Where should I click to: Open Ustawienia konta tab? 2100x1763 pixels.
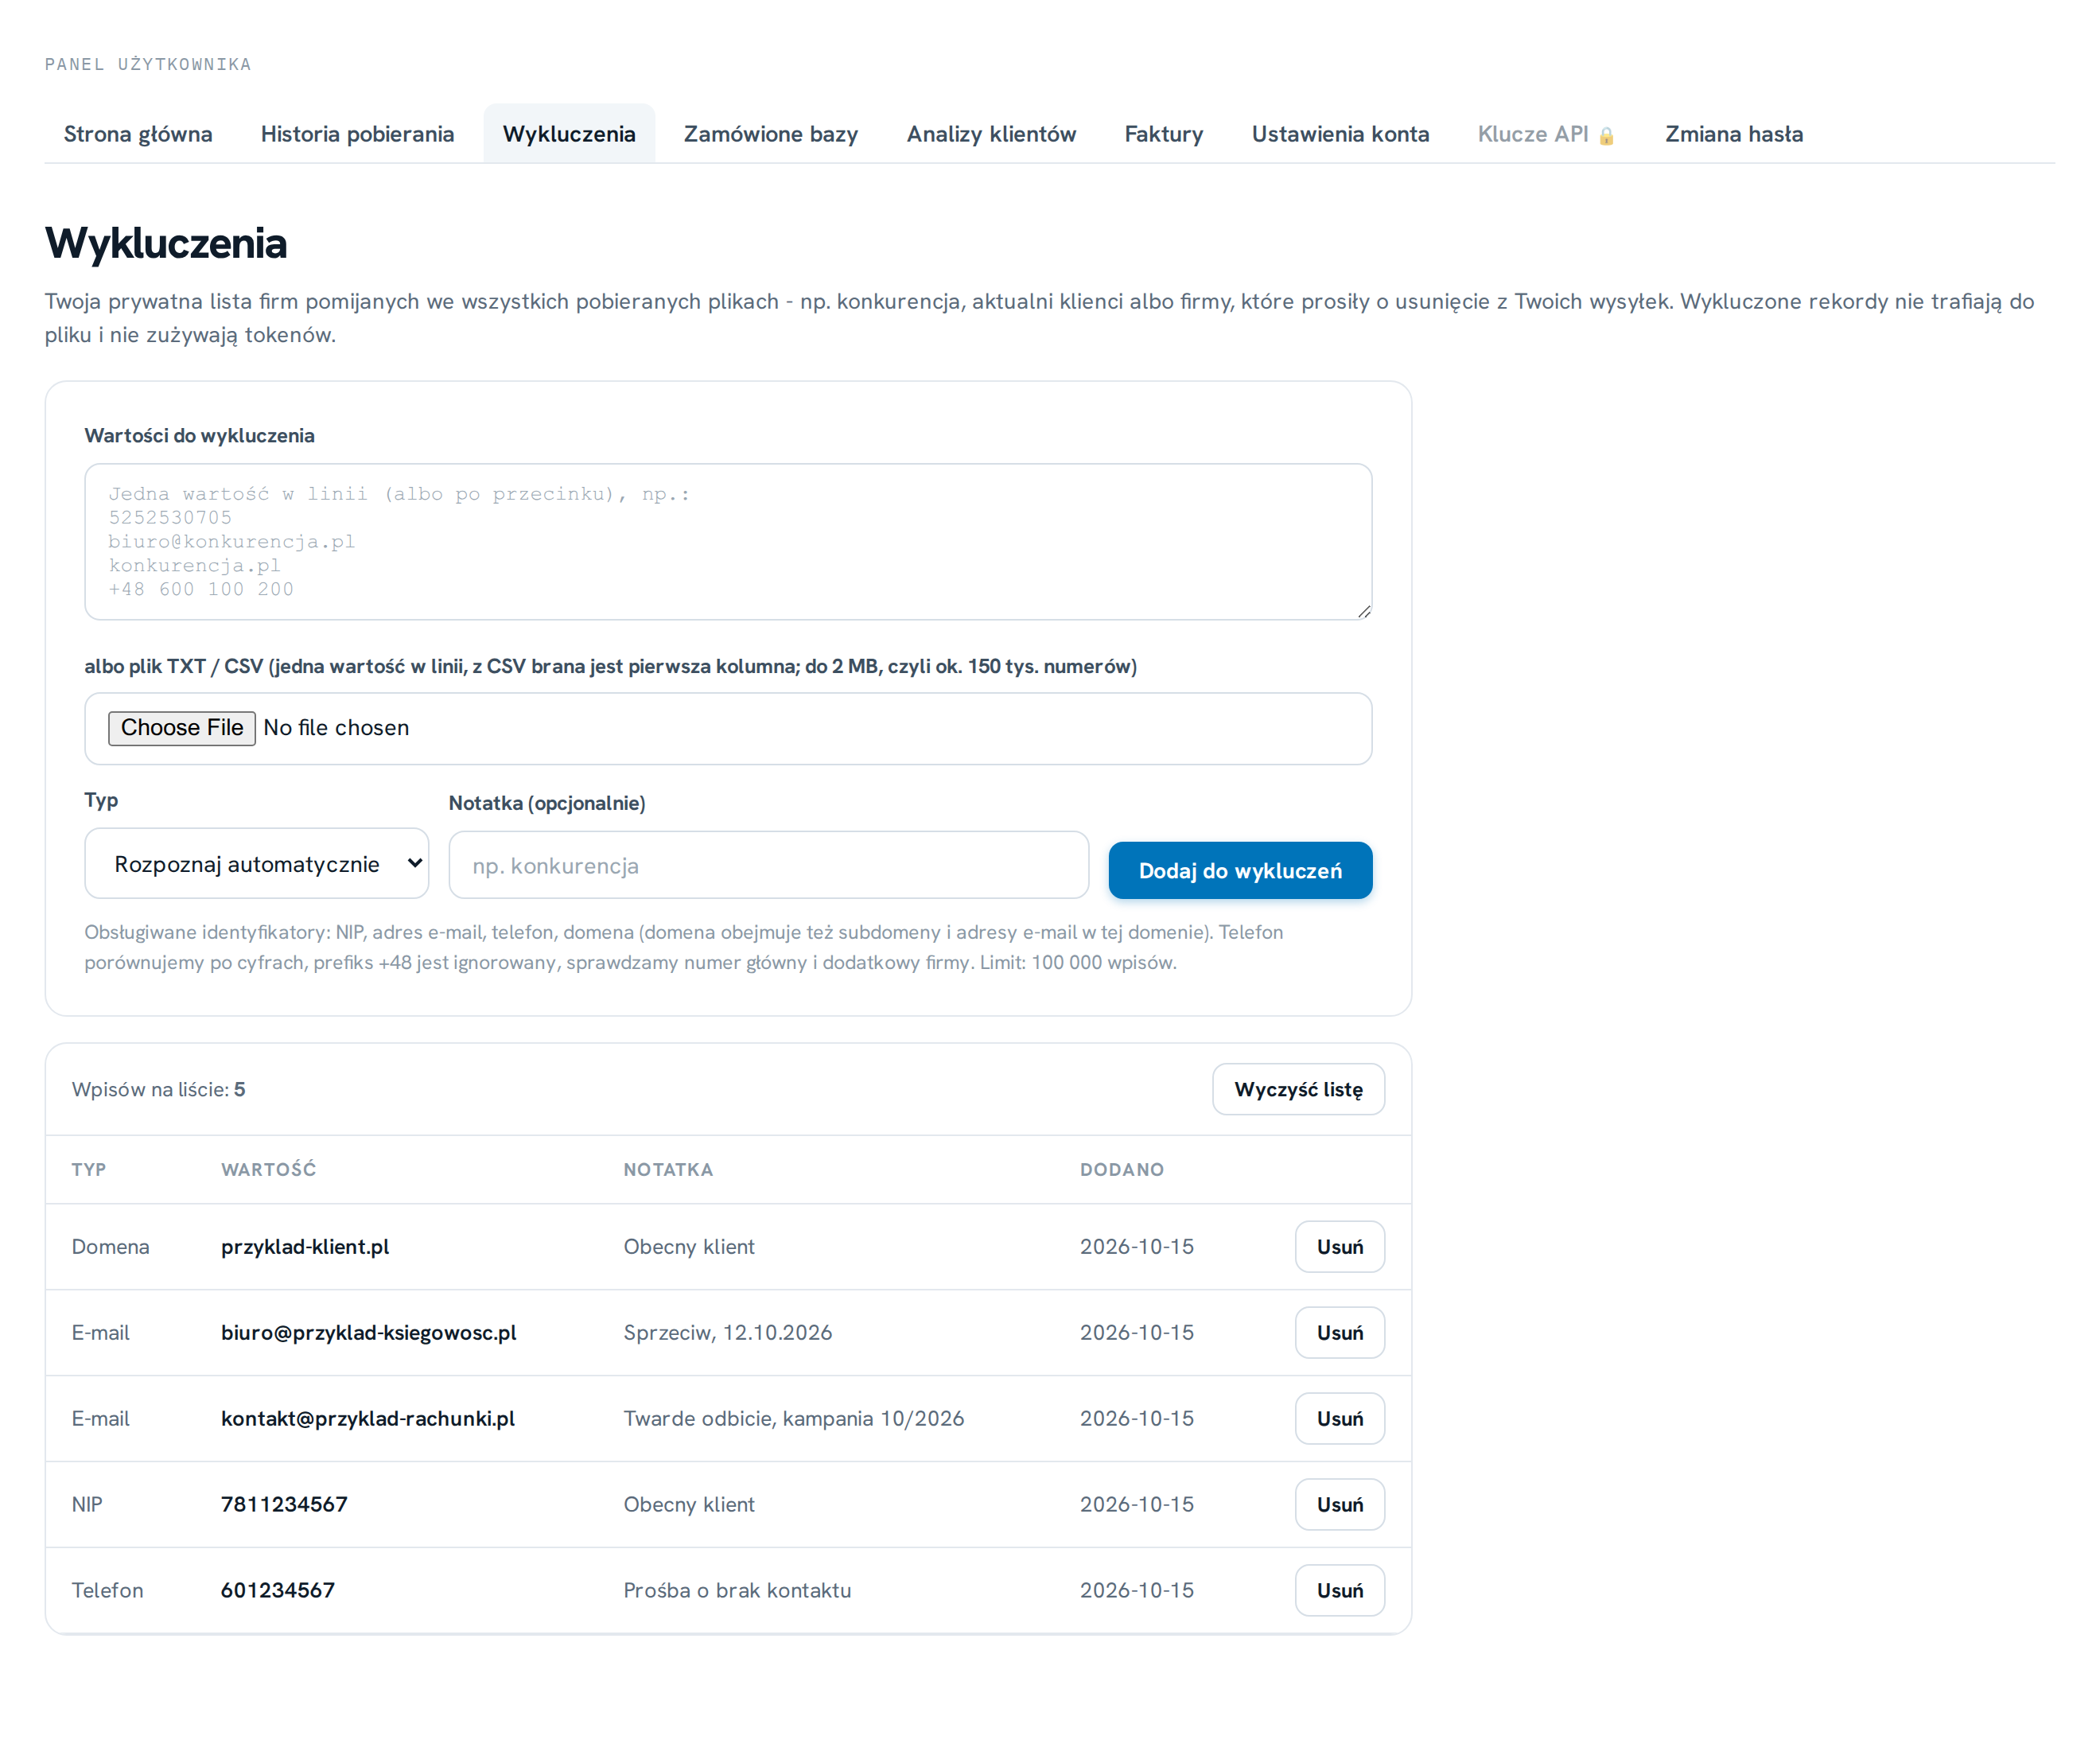[1340, 134]
